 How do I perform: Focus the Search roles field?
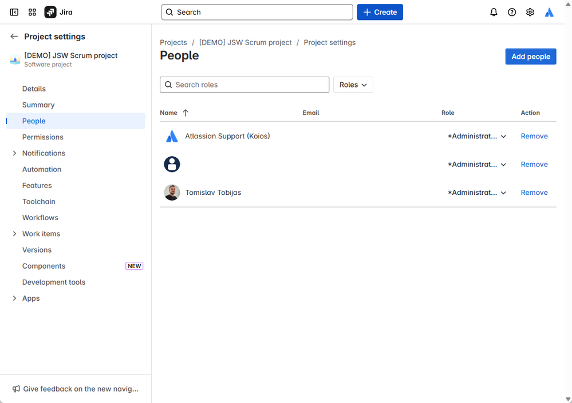[x=244, y=85]
